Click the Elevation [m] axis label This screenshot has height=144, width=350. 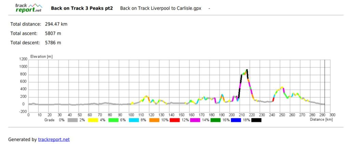[x=41, y=57]
